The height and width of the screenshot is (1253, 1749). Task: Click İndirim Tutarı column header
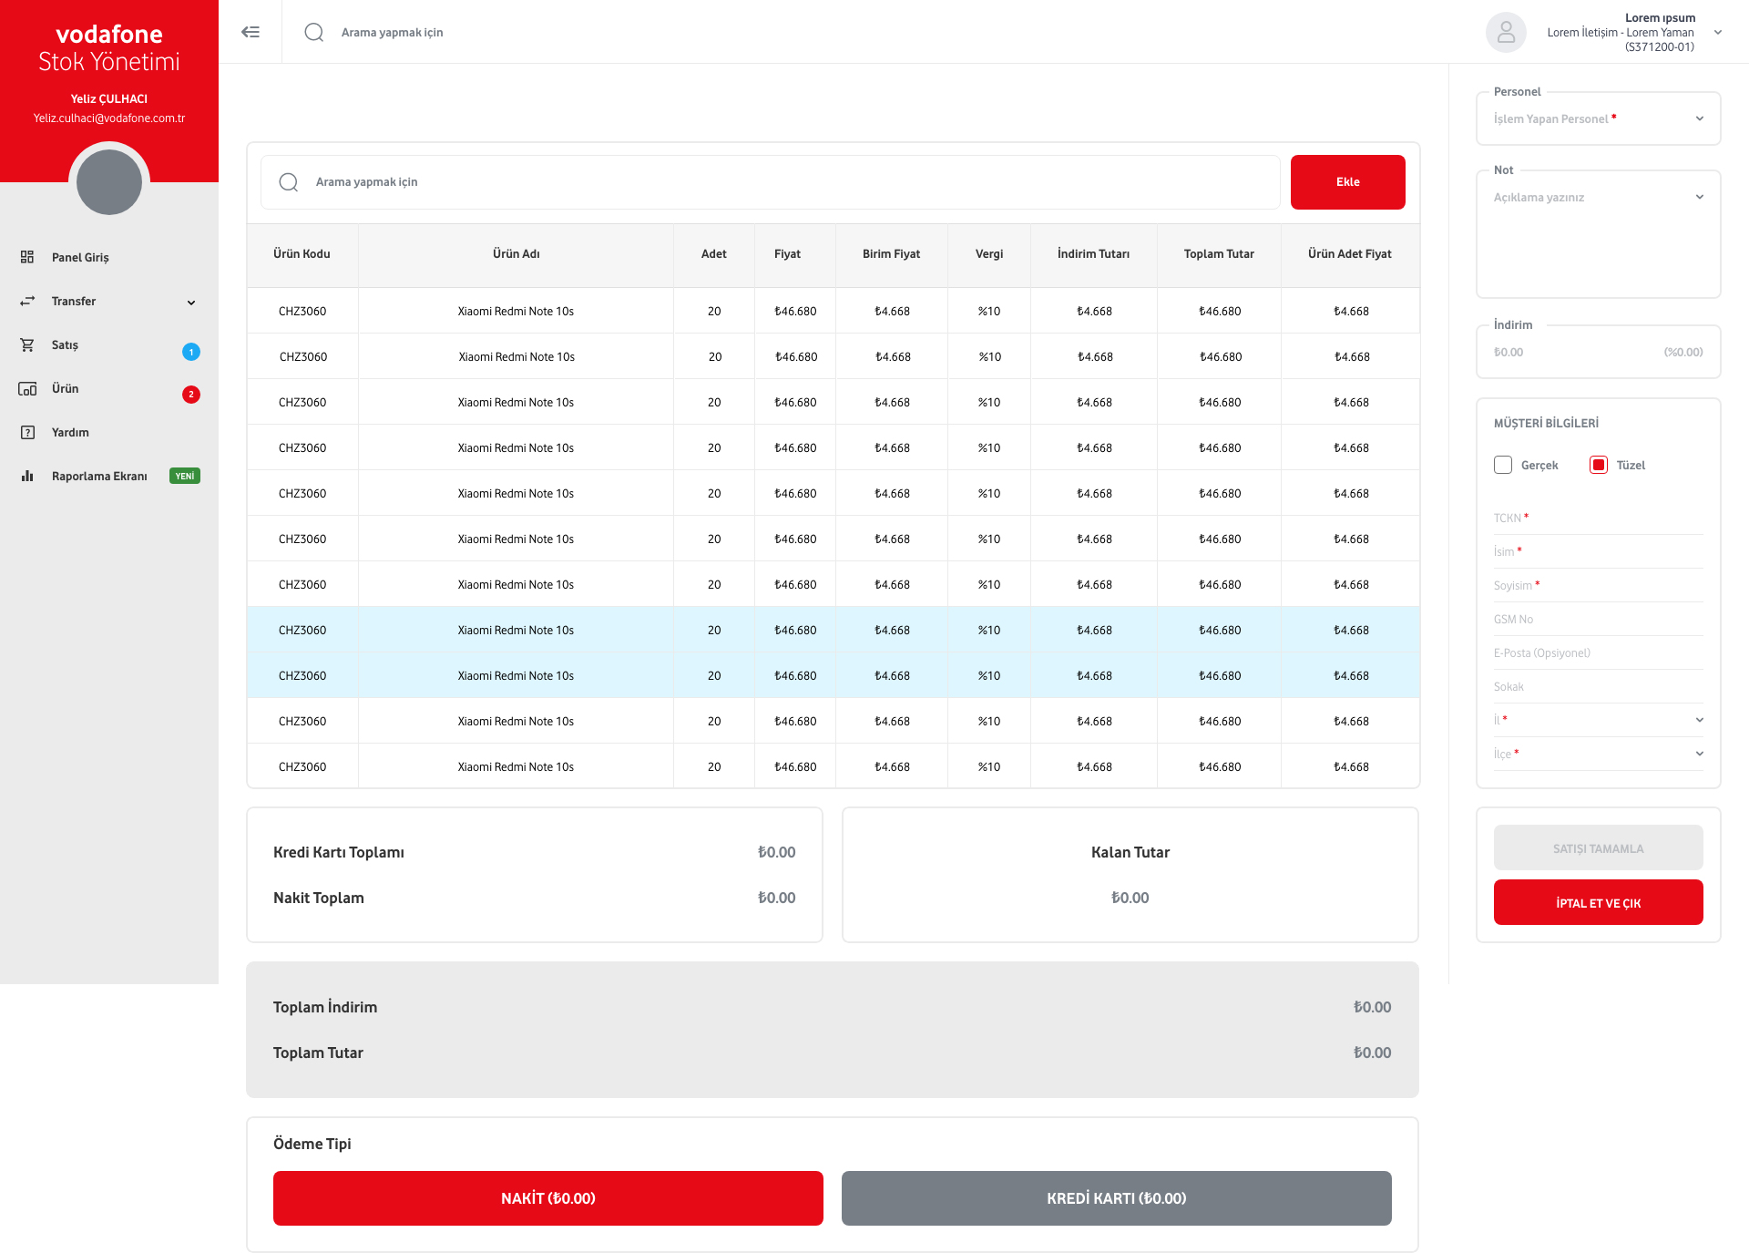(1093, 253)
